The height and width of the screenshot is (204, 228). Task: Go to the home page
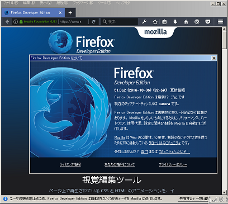[x=186, y=22]
